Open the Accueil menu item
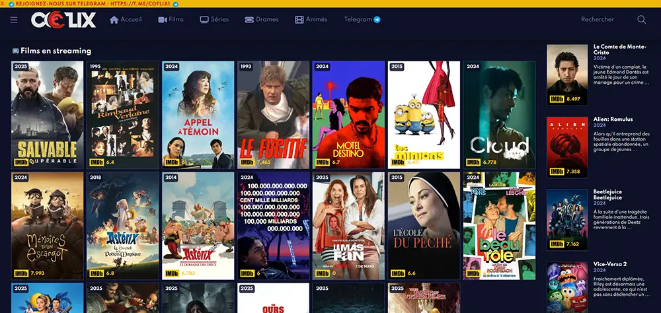Viewport: 661px width, 313px height. [126, 19]
